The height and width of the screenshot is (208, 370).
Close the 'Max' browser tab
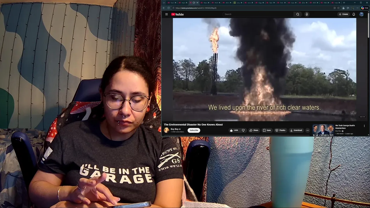click(209, 3)
